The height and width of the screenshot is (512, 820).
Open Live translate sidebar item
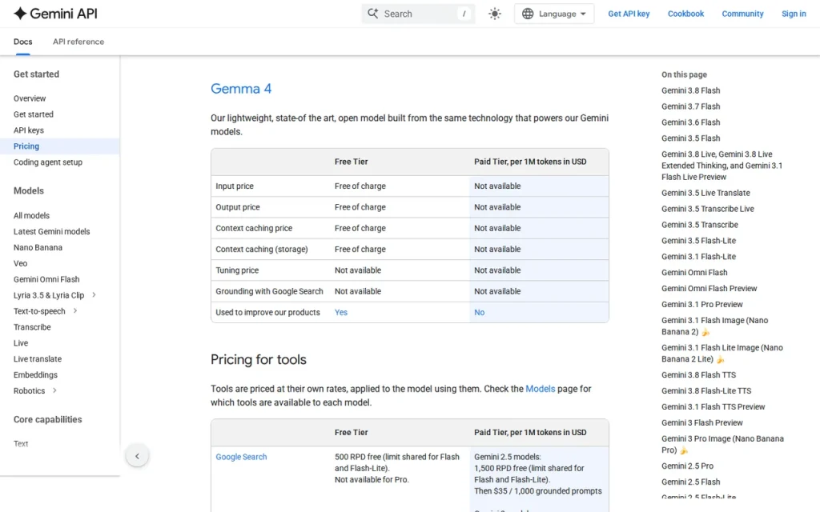click(38, 359)
